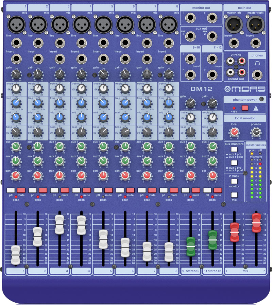Click the phones headphone jack
Image resolution: width=272 pixels, height=305 pixels.
[x=257, y=75]
